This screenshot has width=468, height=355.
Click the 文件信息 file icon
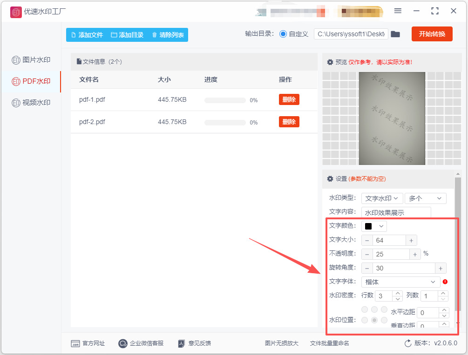79,61
